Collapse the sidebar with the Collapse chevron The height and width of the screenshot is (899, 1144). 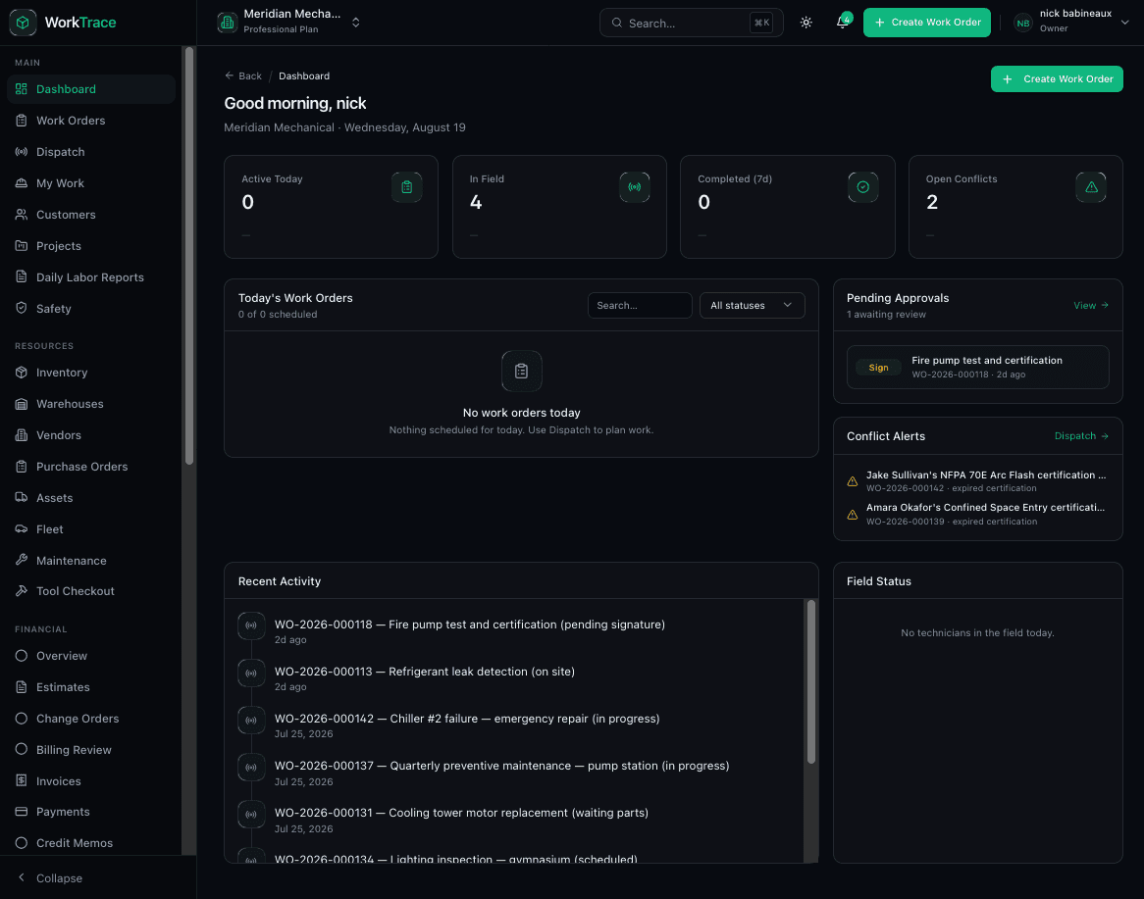tap(22, 877)
